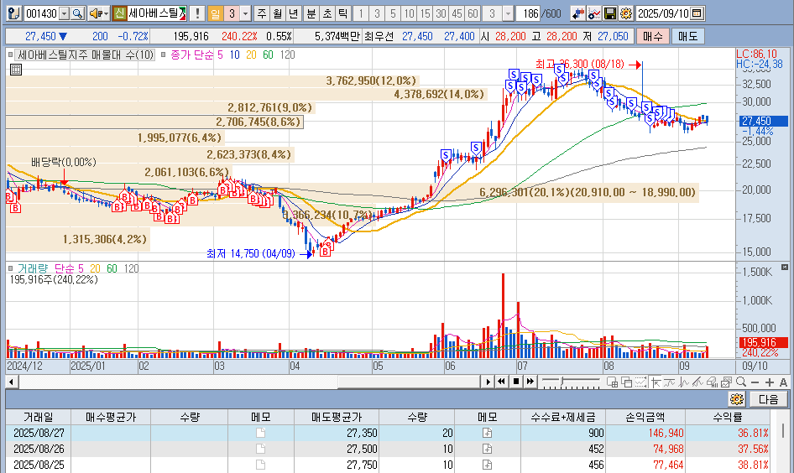794x473 pixels.
Task: Click the chart rewind button
Action: click(501, 382)
